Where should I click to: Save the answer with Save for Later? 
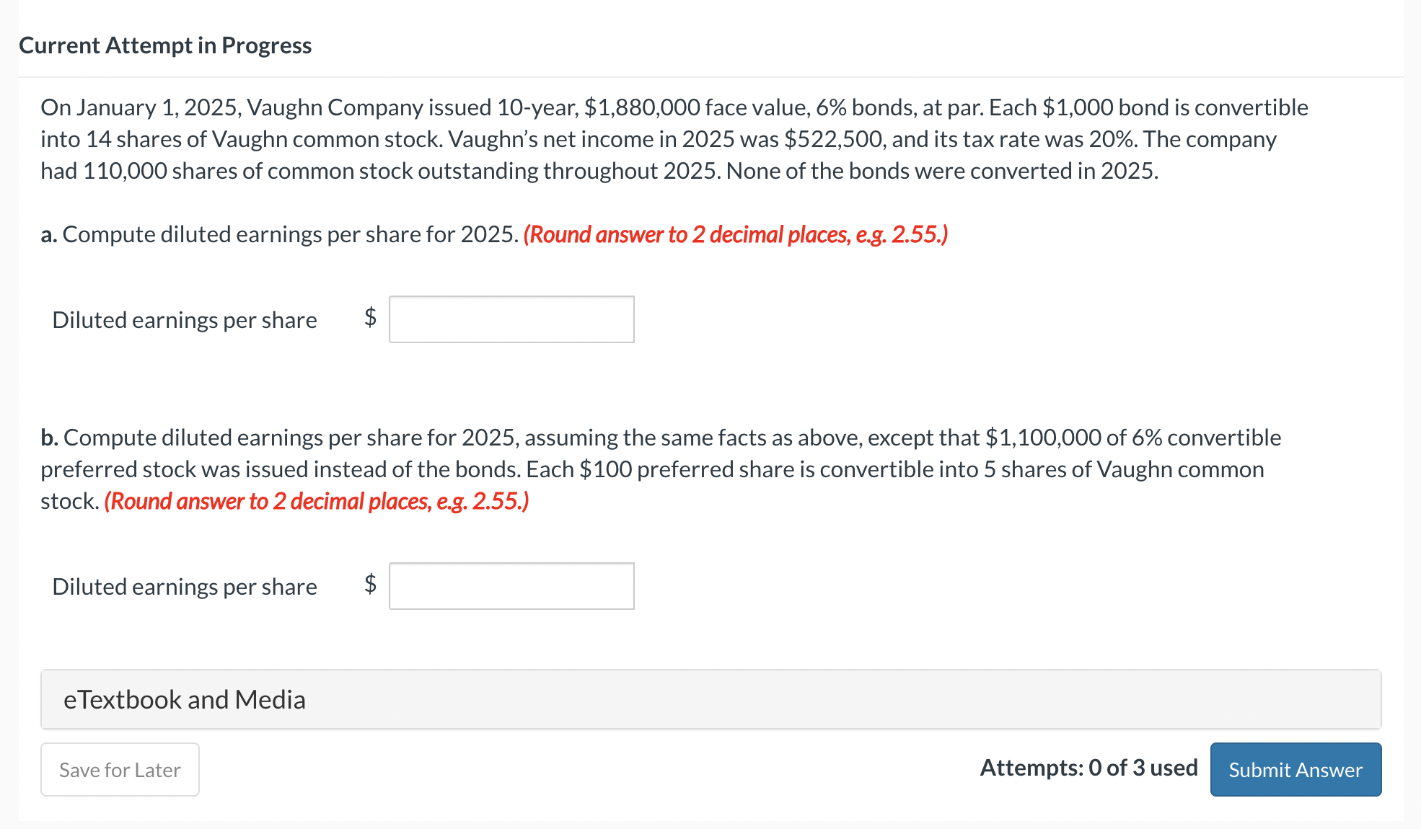click(120, 769)
